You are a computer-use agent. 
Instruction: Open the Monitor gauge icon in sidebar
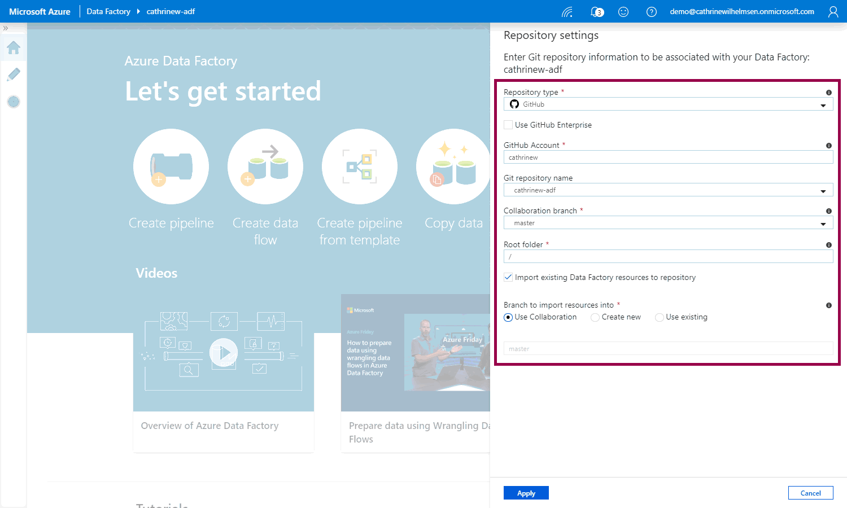[14, 102]
